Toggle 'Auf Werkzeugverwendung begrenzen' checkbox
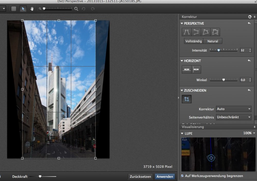The image size is (257, 181). tap(182, 176)
